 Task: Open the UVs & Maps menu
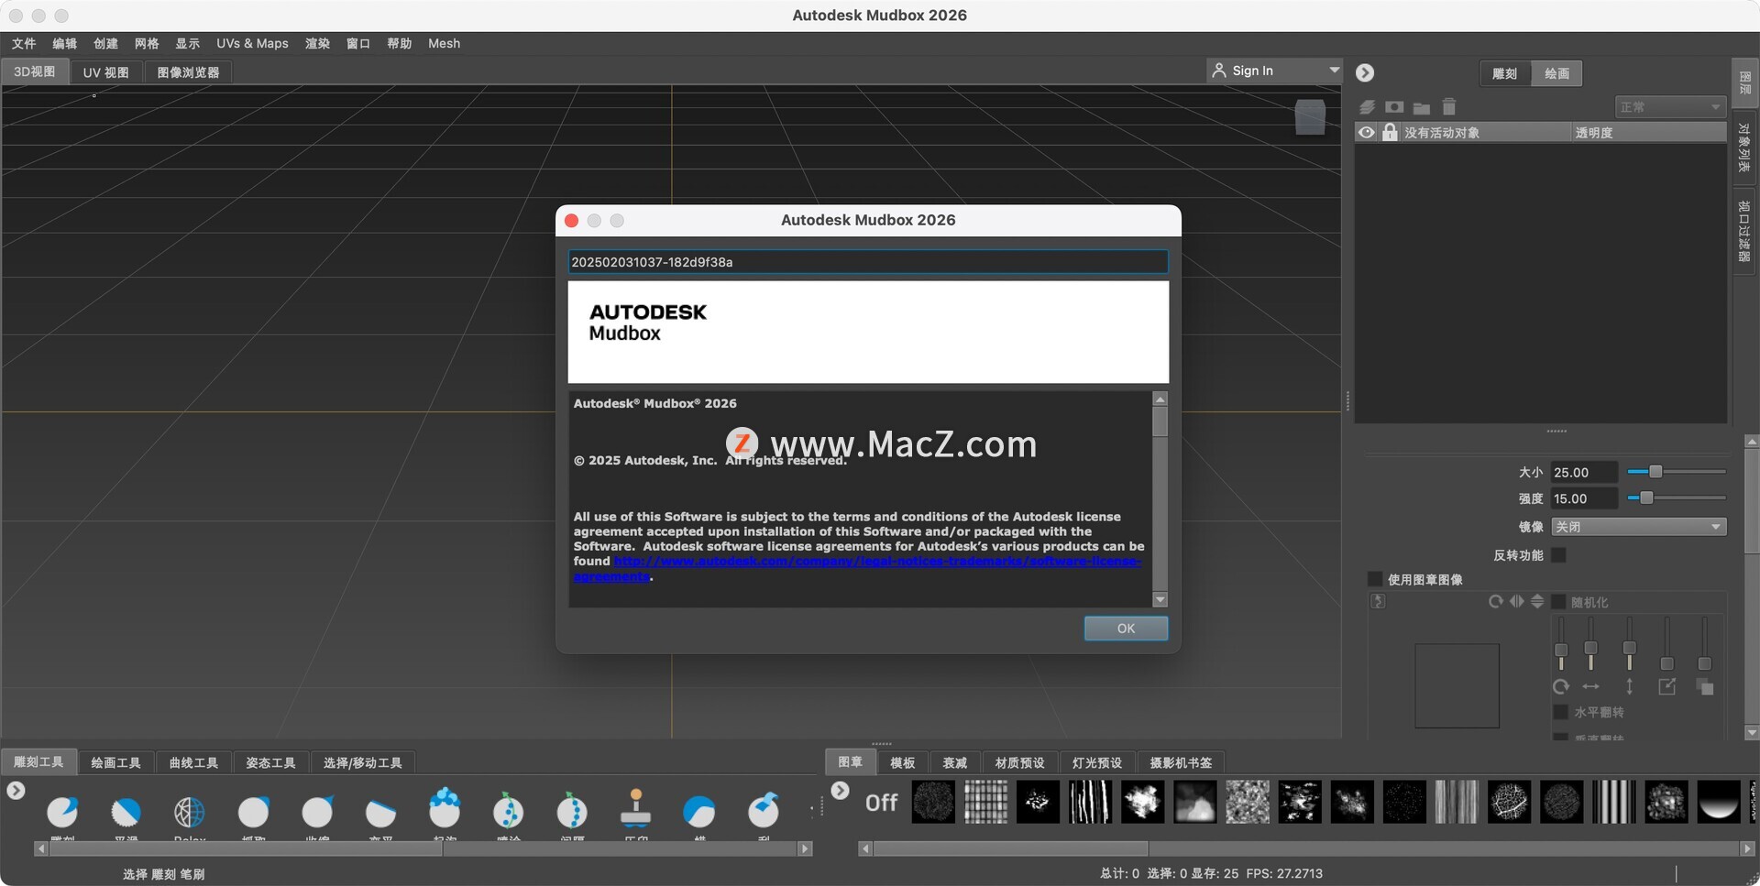click(x=252, y=43)
